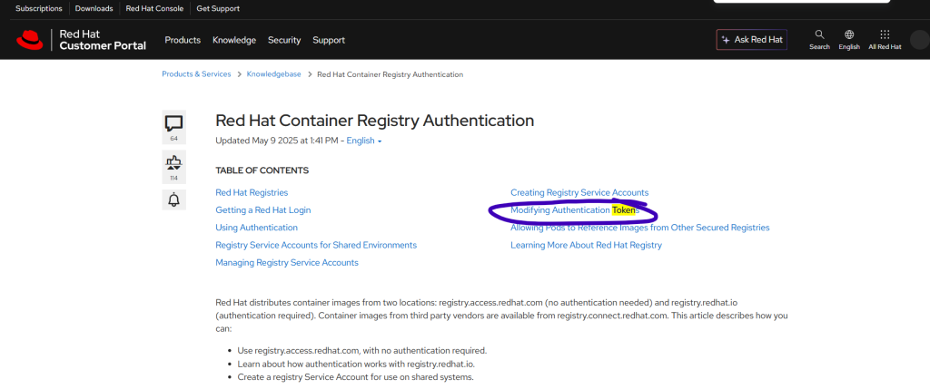This screenshot has width=930, height=389.
Task: Expand the Knowledge navigation menu
Action: click(234, 40)
